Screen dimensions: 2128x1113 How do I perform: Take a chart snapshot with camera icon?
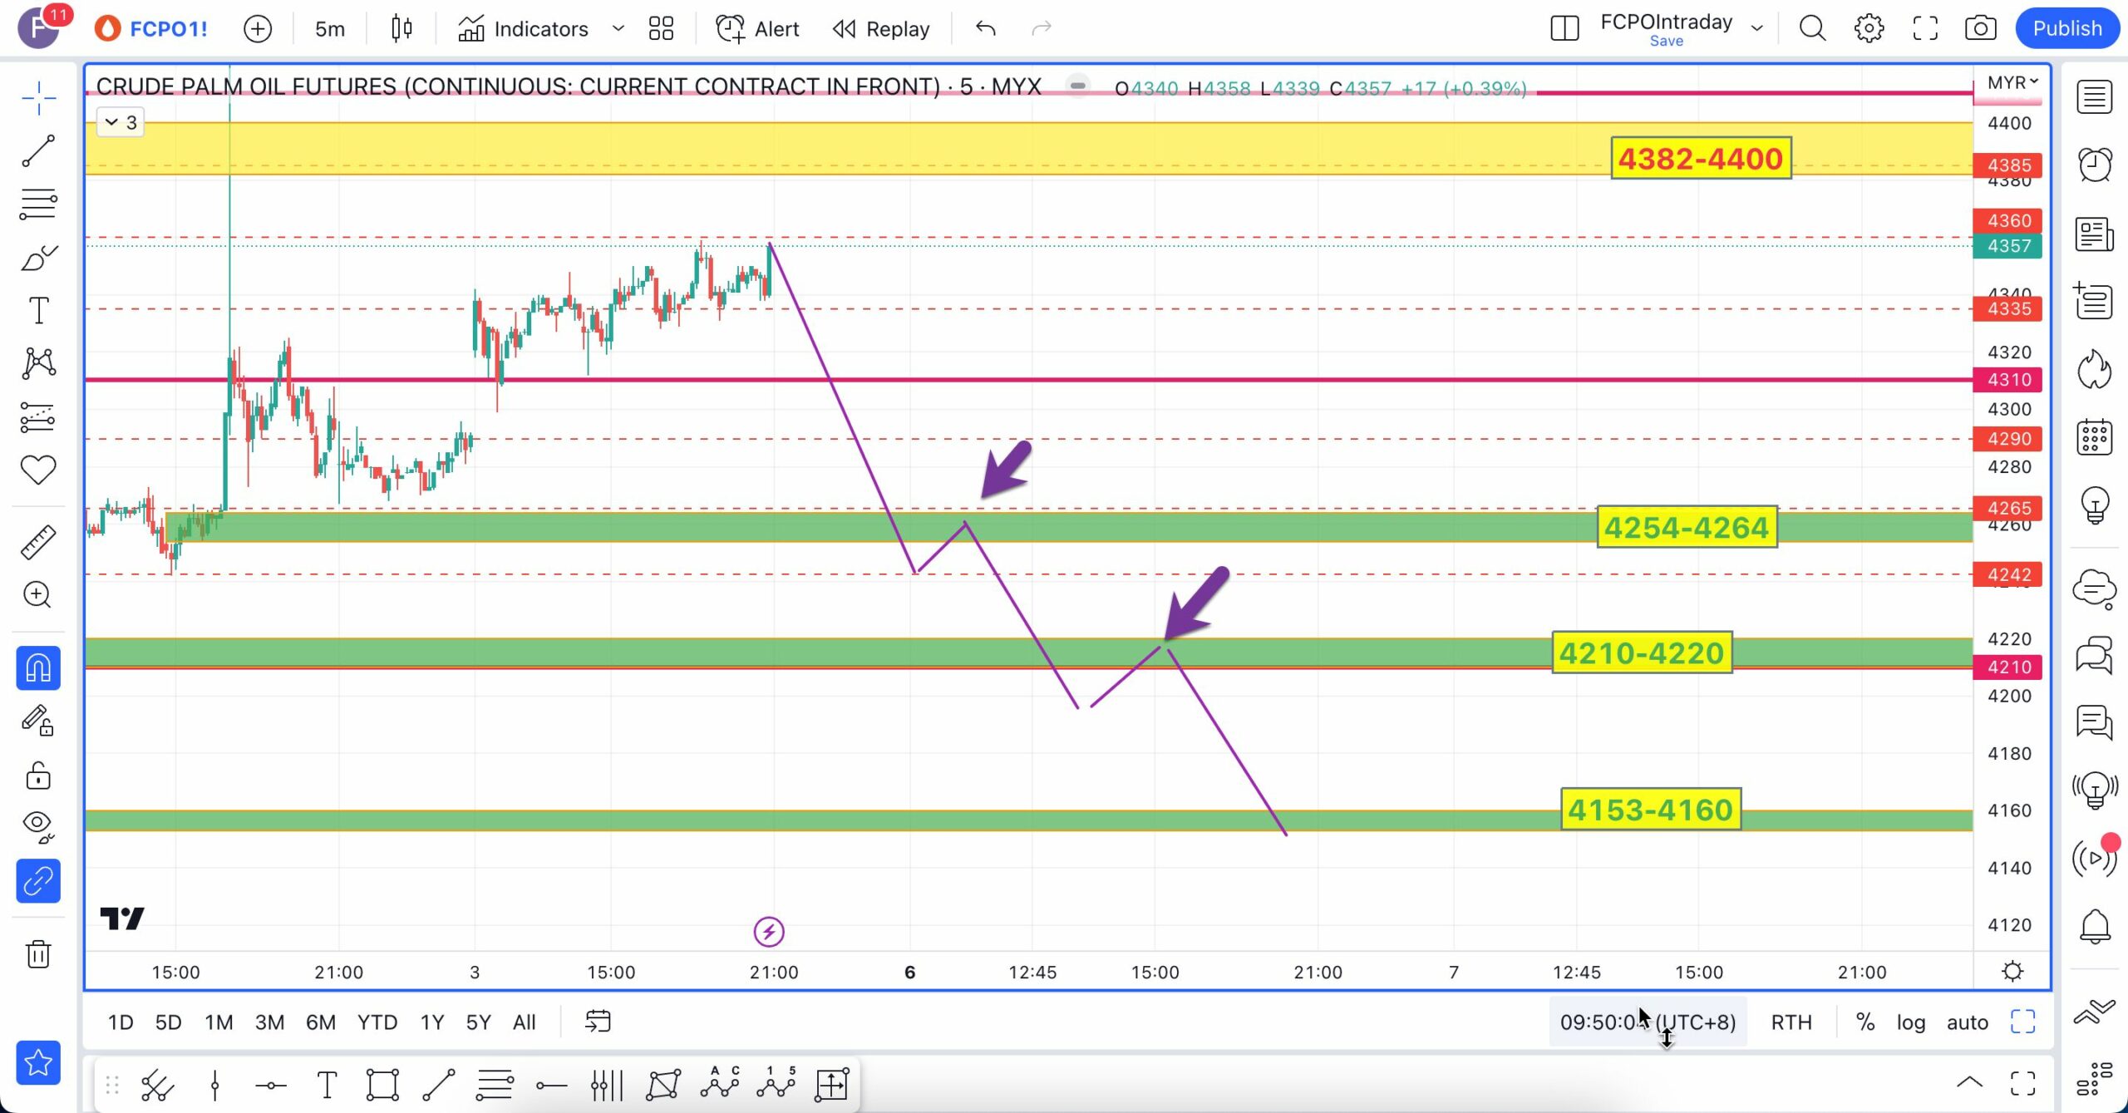(x=1980, y=28)
